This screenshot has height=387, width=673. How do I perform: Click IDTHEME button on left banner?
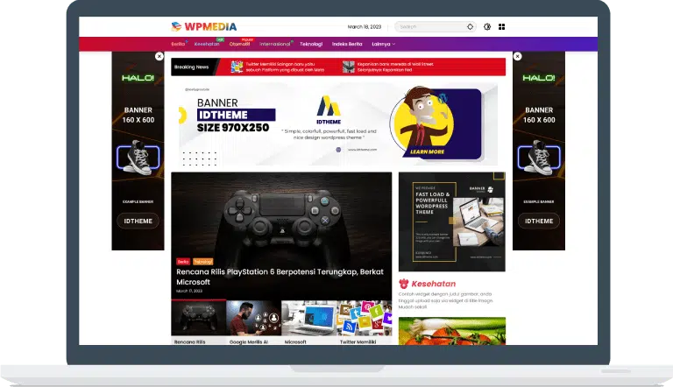(x=138, y=221)
